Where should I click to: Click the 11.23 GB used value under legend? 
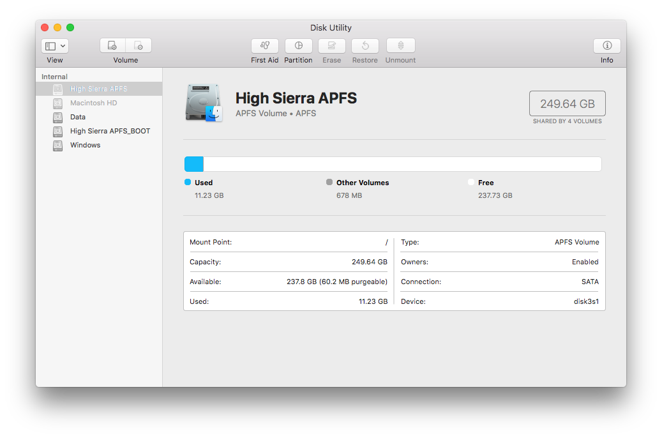click(209, 195)
